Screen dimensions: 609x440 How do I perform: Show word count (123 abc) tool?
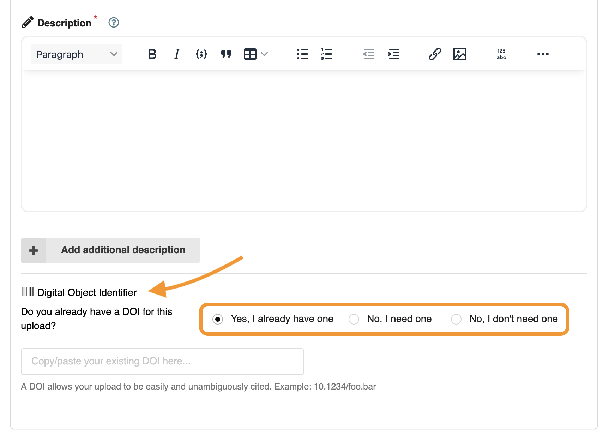tap(501, 54)
